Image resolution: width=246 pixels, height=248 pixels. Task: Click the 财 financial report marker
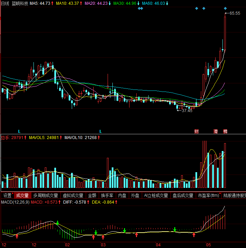pos(196,131)
